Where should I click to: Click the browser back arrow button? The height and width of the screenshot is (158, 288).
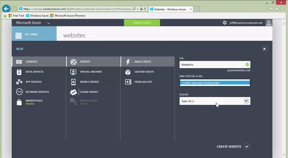tap(6, 9)
